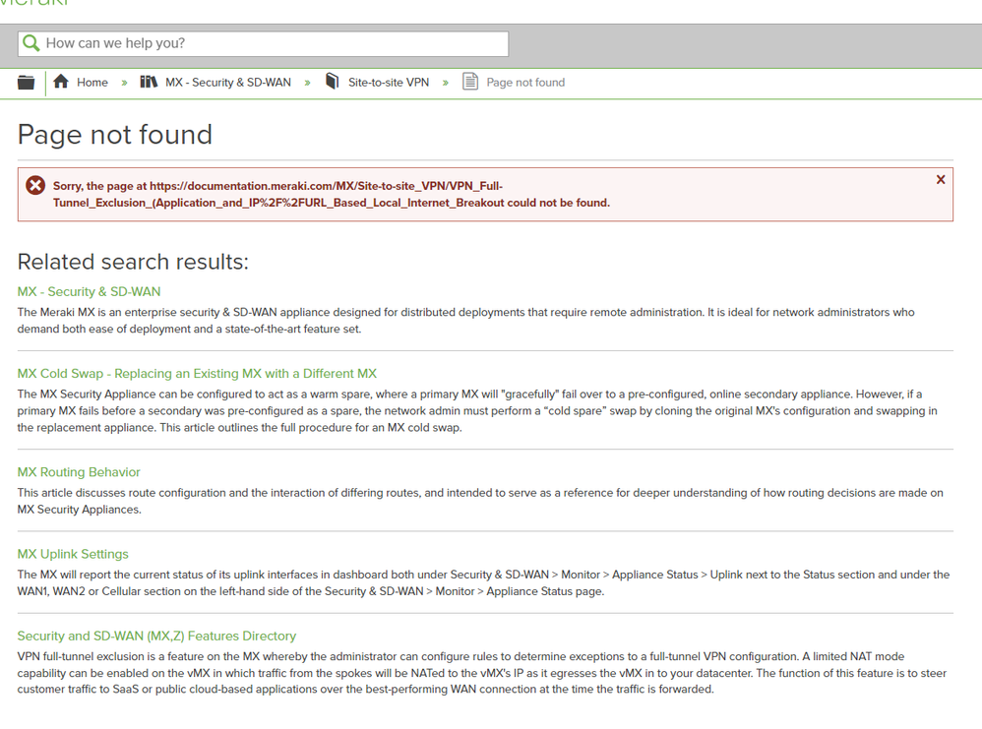Open the 'MX Uplink Settings' result
982x729 pixels.
click(73, 554)
